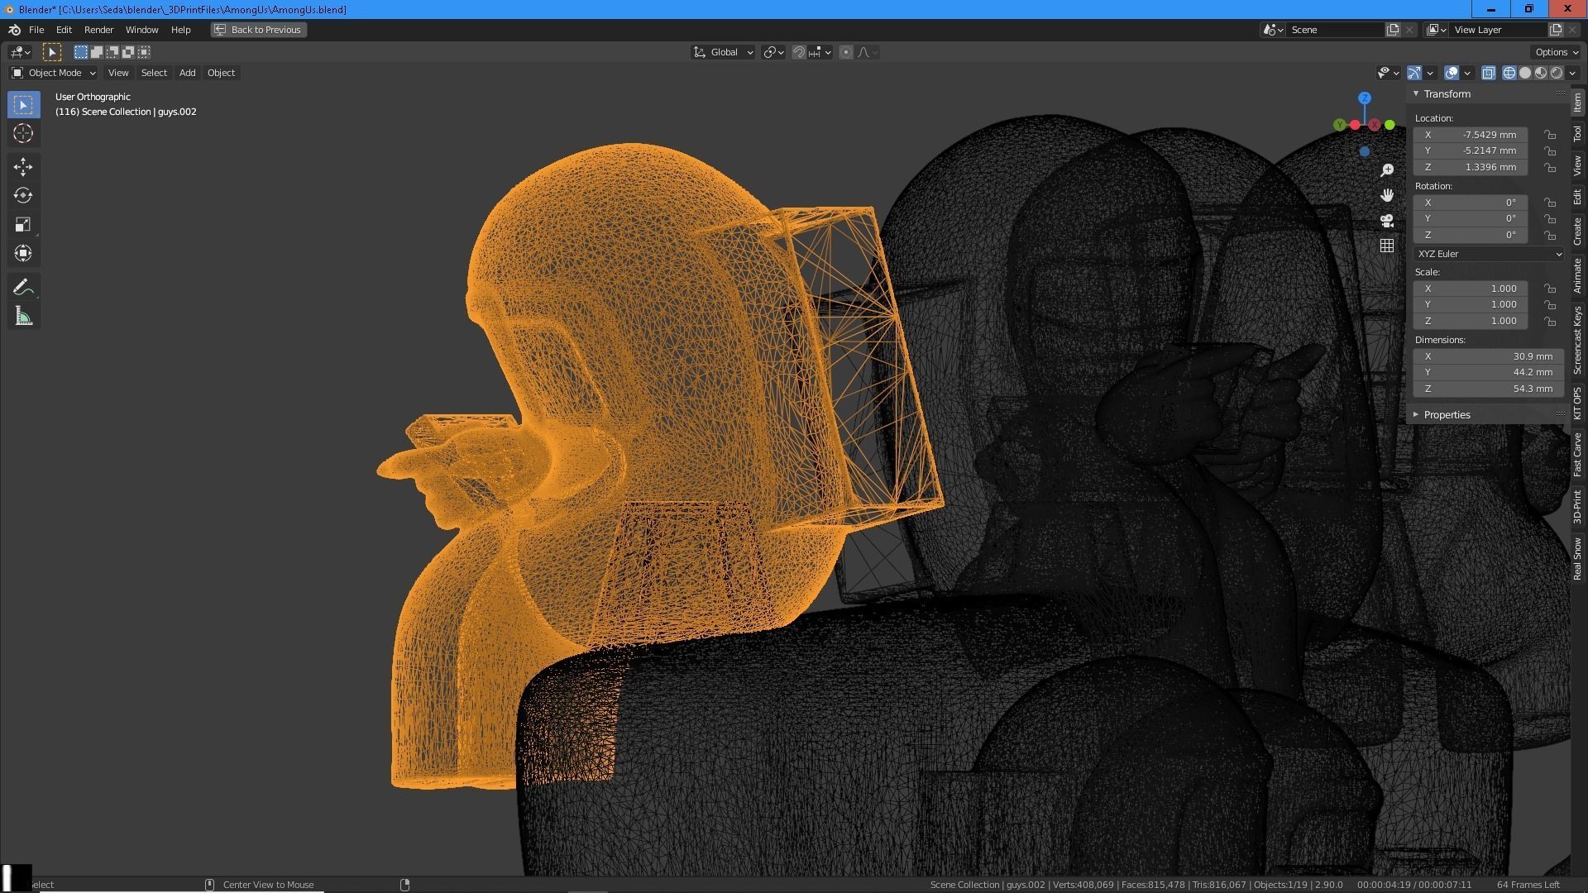Click the Z axis on navigation gizmo
The width and height of the screenshot is (1588, 893).
(x=1365, y=98)
